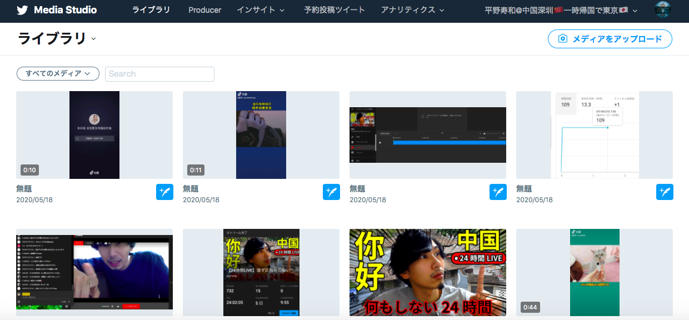The image size is (689, 320).
Task: Expand the アナリティクス dropdown menu
Action: tap(412, 10)
